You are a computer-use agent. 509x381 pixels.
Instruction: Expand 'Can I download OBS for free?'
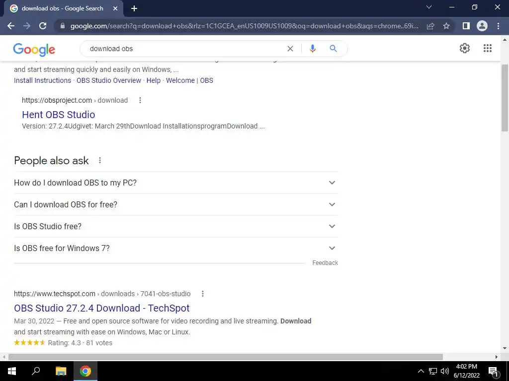[176, 204]
